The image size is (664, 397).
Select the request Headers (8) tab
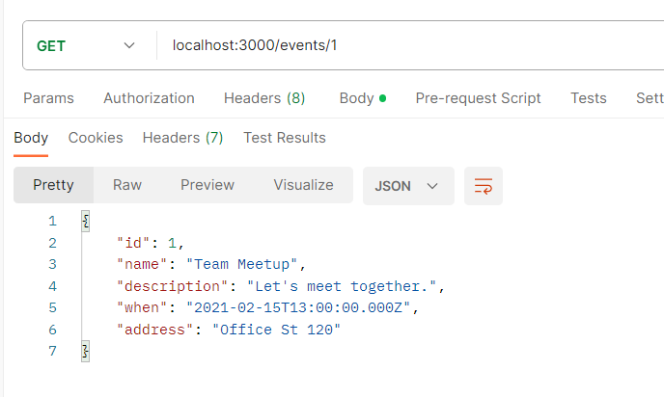click(x=264, y=98)
